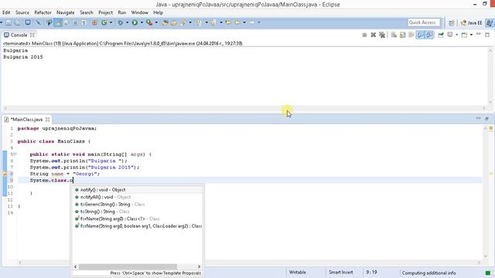
Task: Switch to the Java EE perspective
Action: click(x=471, y=22)
